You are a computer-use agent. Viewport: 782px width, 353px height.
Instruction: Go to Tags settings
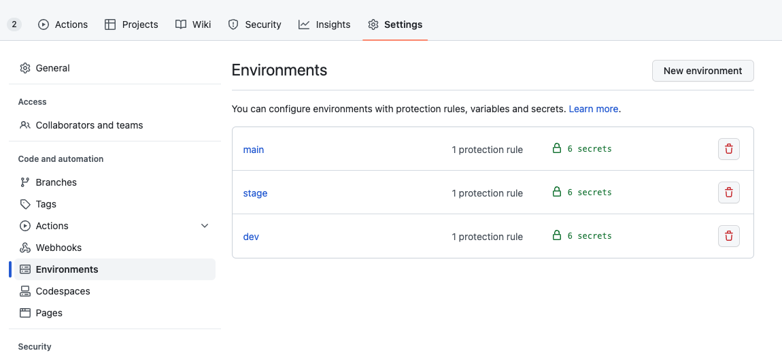(115, 204)
